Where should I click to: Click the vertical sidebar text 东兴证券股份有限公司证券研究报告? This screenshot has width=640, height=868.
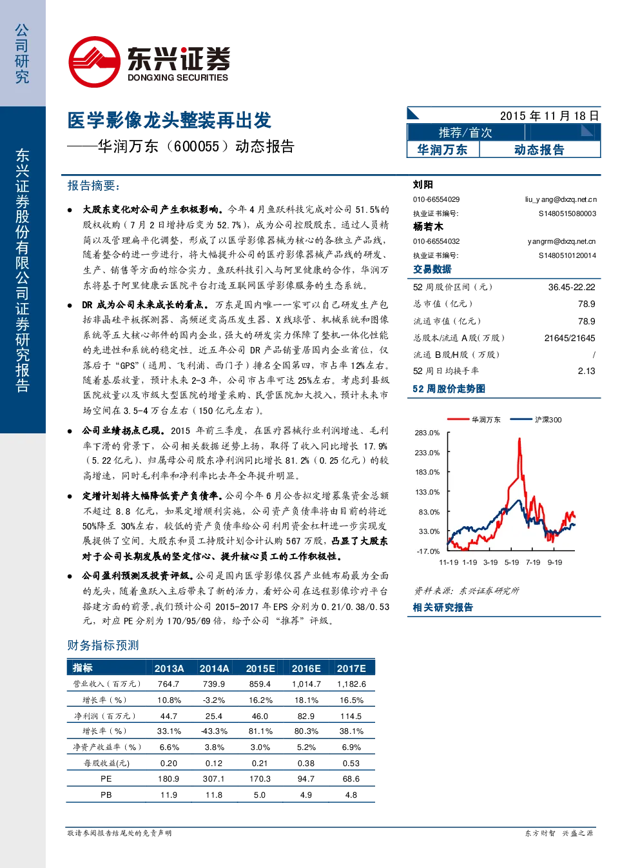point(23,270)
